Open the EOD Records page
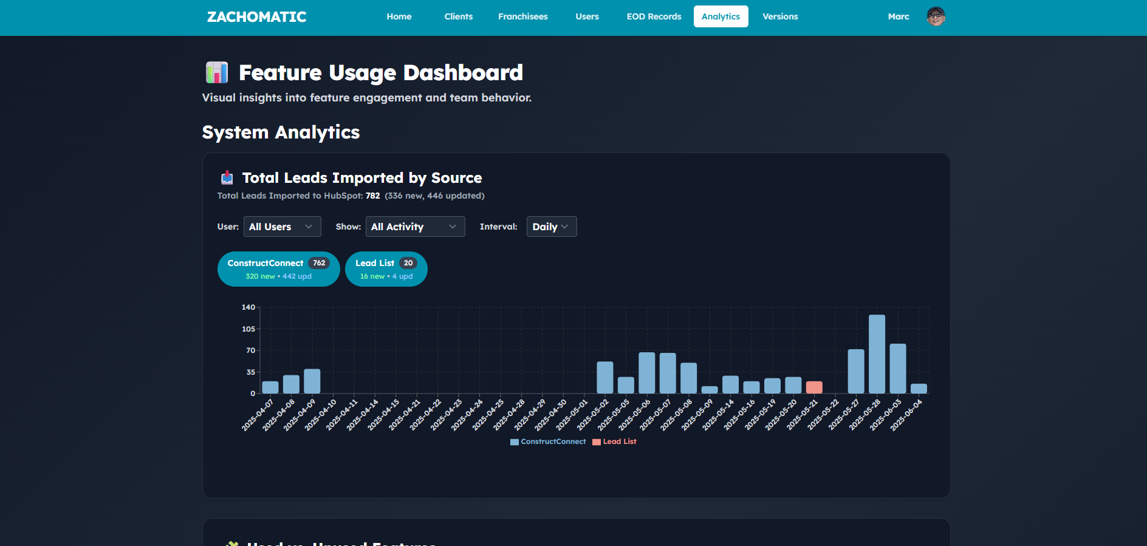This screenshot has width=1147, height=546. (x=654, y=16)
